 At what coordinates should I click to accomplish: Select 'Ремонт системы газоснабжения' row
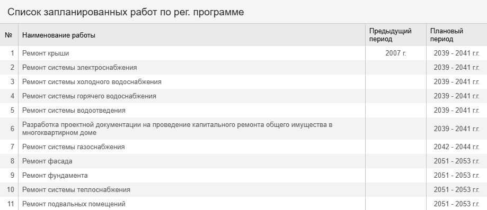click(244, 147)
